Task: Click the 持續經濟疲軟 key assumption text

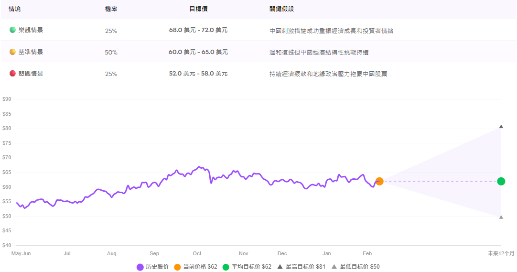Action: tap(328, 74)
